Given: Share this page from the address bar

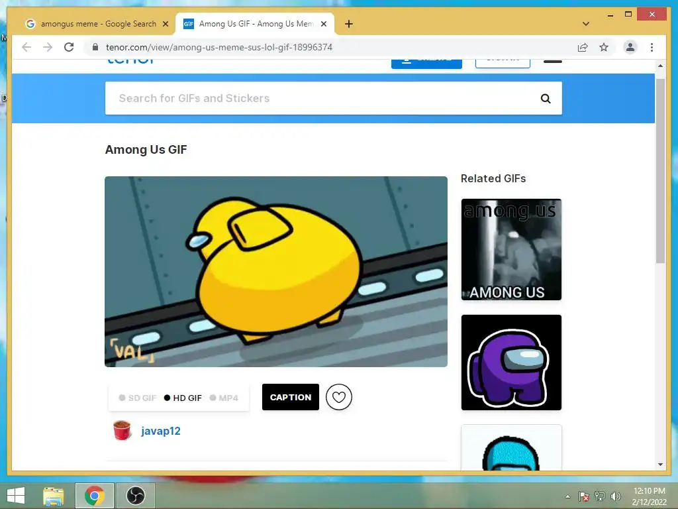Looking at the screenshot, I should 583,47.
